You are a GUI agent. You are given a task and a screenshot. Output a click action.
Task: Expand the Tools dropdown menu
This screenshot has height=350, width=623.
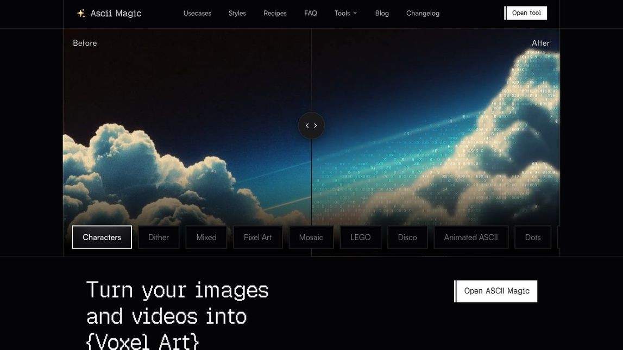click(x=345, y=13)
